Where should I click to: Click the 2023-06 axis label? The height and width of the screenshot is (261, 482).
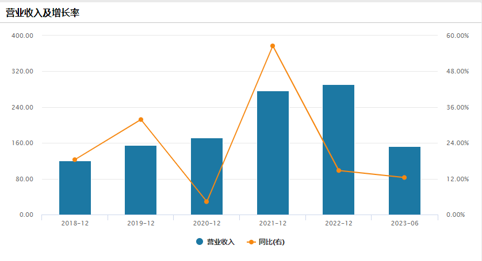point(404,223)
